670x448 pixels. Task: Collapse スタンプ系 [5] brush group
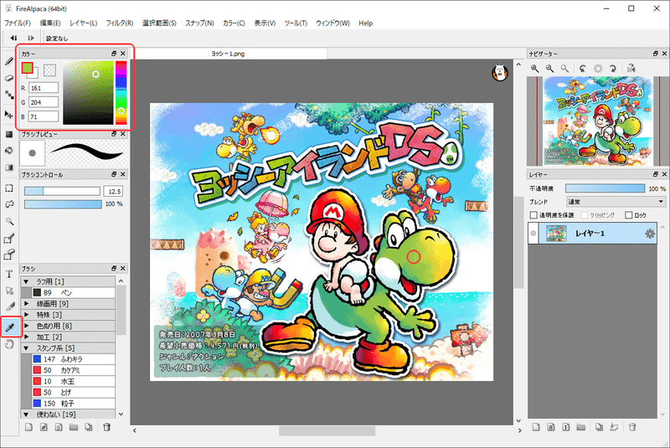coord(27,348)
